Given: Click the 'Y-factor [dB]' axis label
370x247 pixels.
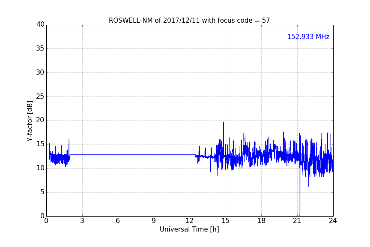Looking at the screenshot, I should pos(30,121).
